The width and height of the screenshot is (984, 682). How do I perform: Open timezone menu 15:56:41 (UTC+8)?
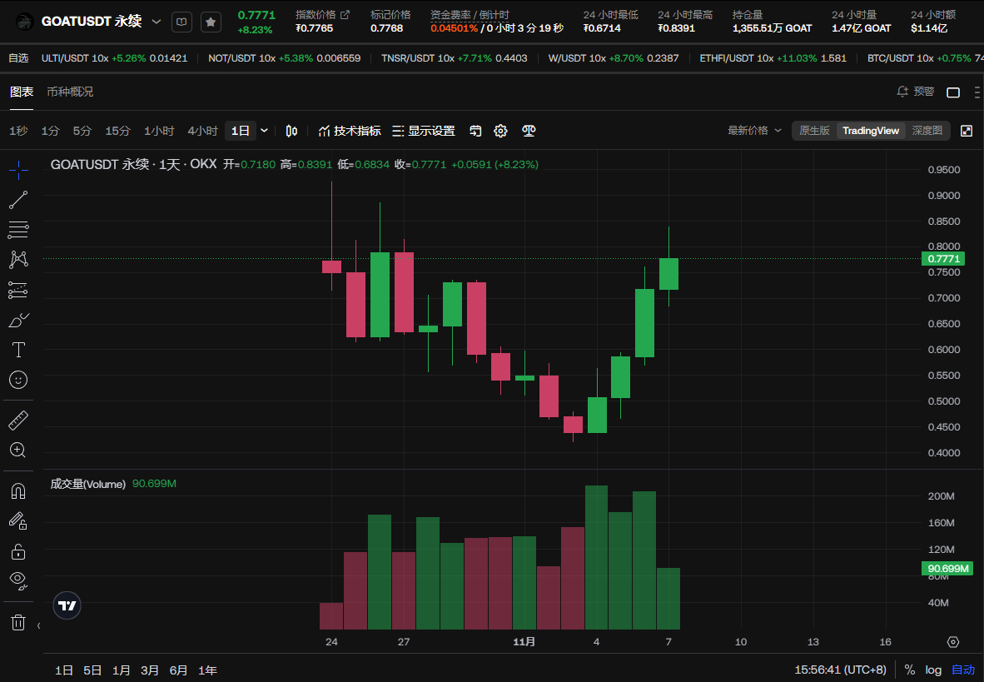(840, 670)
